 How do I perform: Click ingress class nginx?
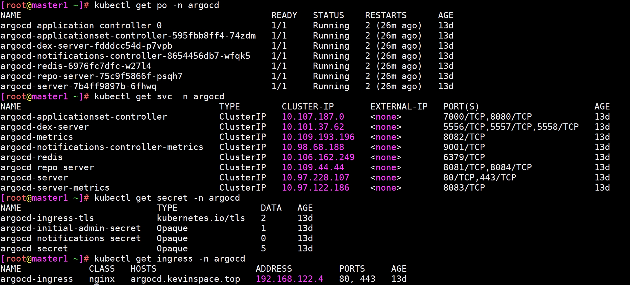click(102, 279)
